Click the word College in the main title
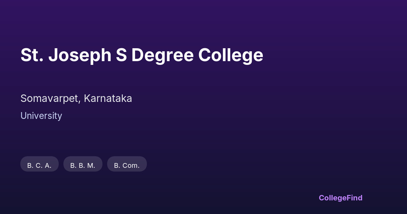Viewport: 407px width, 214px height. click(x=231, y=55)
